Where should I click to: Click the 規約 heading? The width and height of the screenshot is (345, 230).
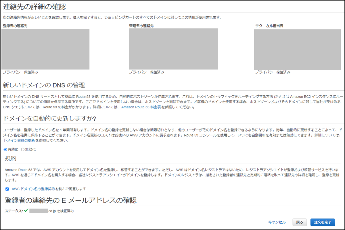[x=11, y=158]
